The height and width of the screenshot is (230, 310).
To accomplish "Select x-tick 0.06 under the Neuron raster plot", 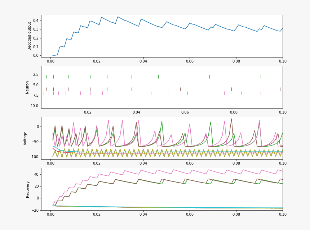I will [185, 112].
